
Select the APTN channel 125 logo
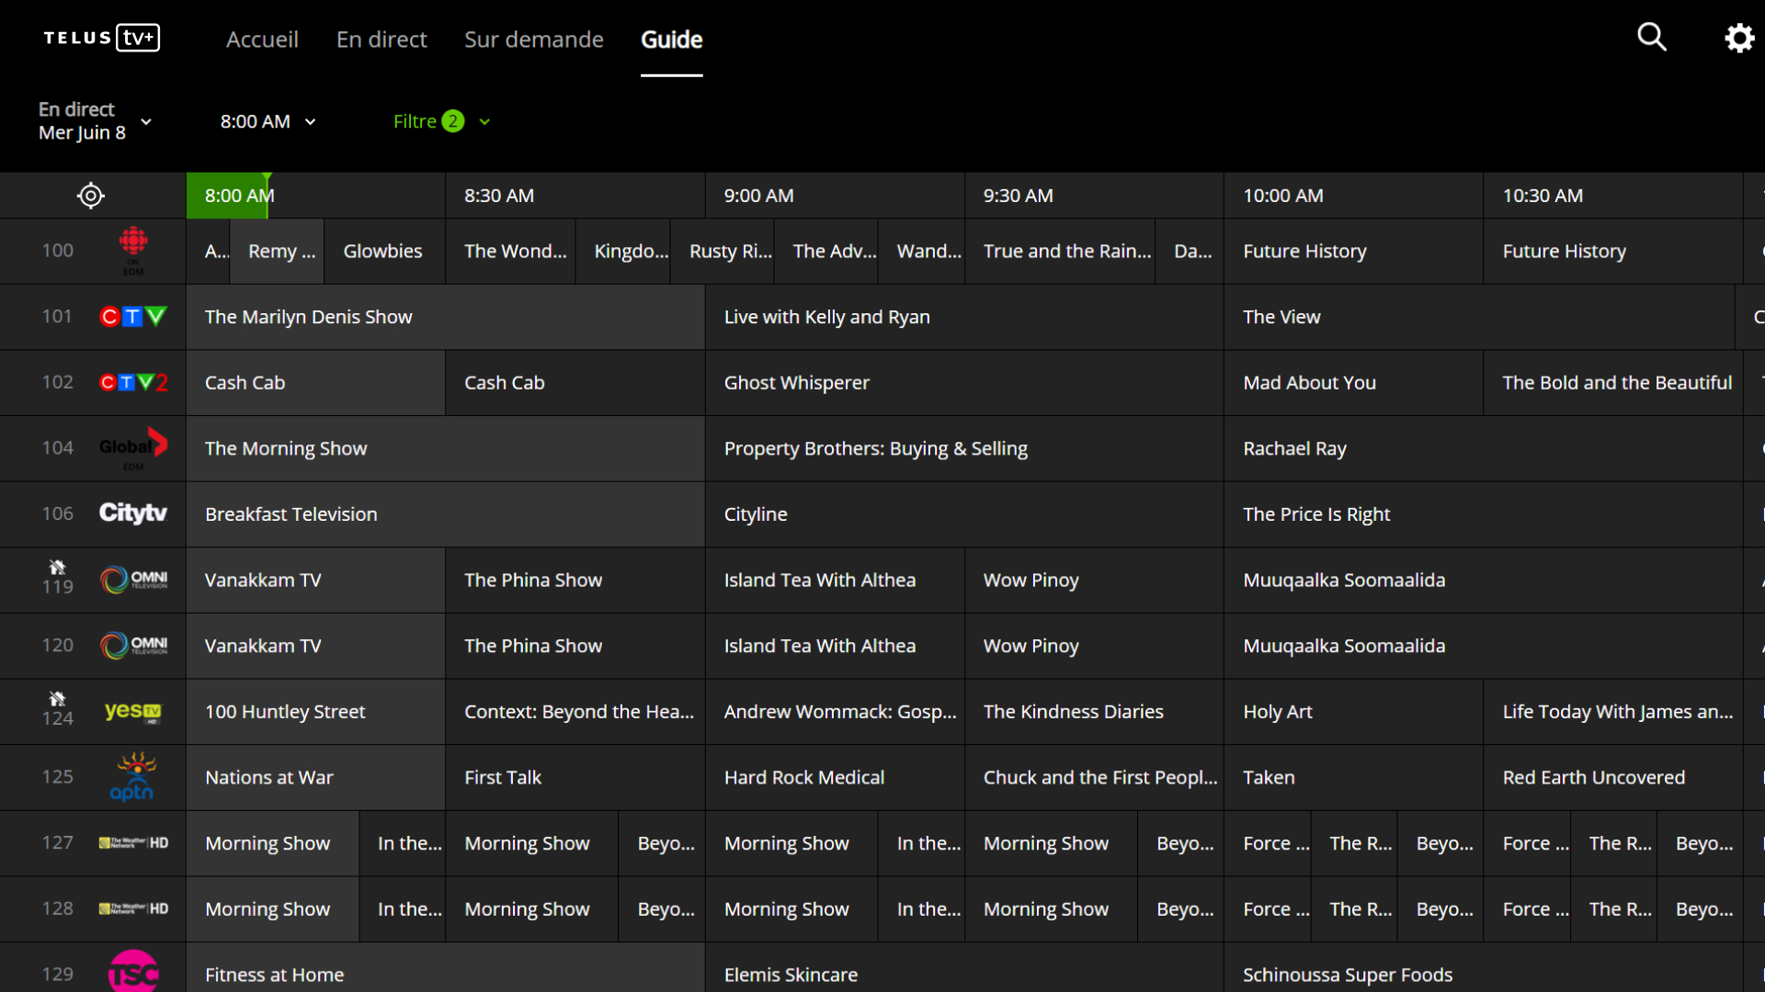(133, 777)
